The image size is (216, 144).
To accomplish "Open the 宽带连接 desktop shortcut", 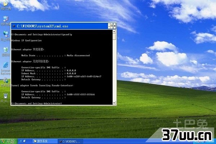I will pyautogui.click(x=5, y=82).
